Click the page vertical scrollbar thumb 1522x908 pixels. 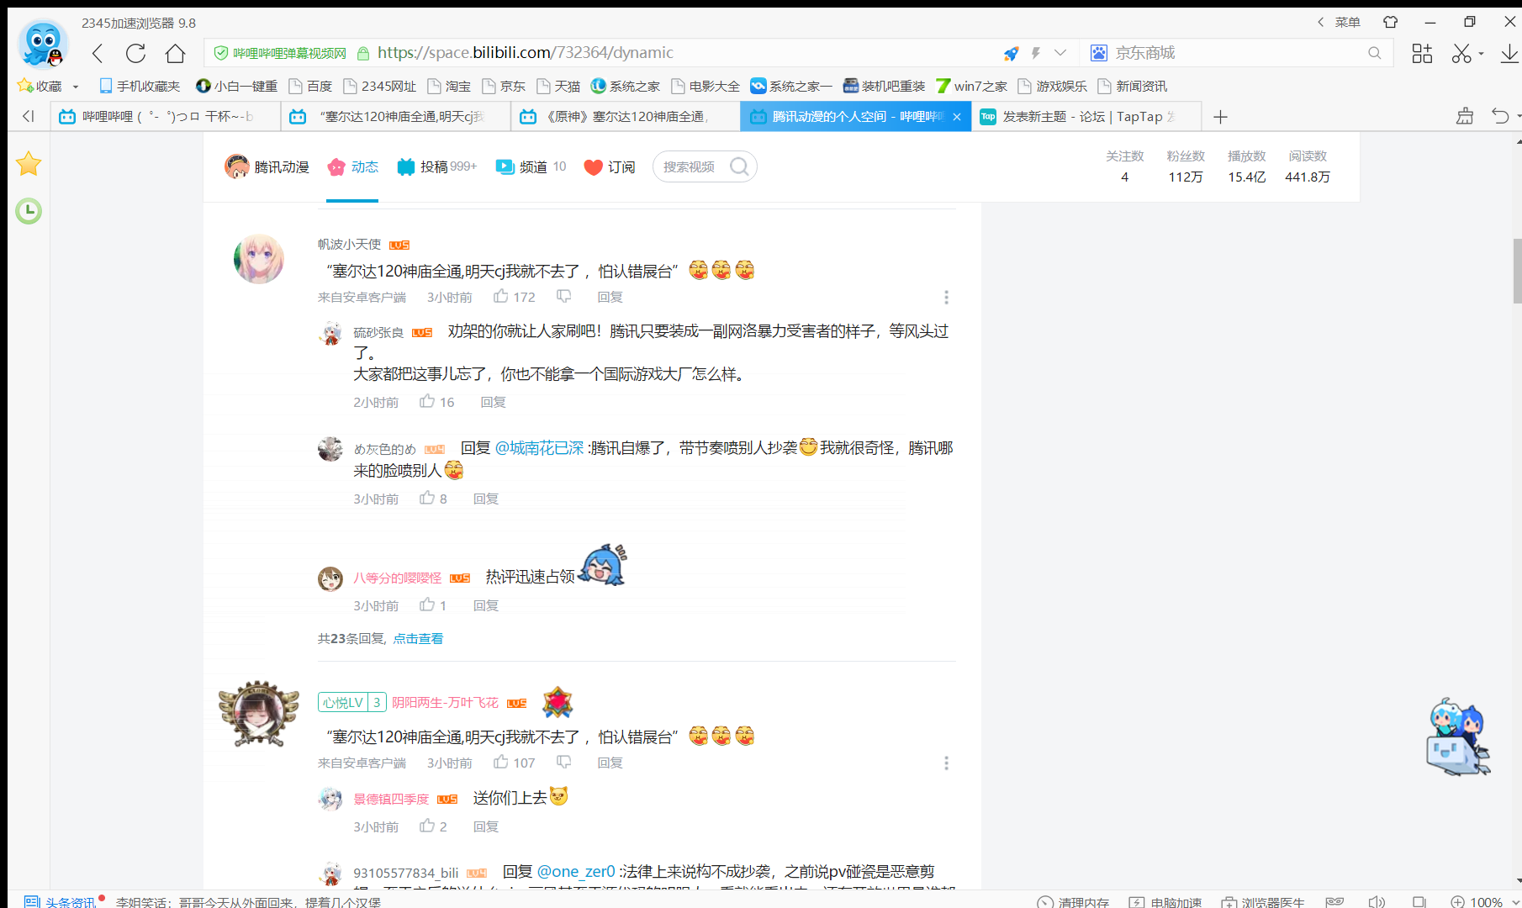(1517, 271)
